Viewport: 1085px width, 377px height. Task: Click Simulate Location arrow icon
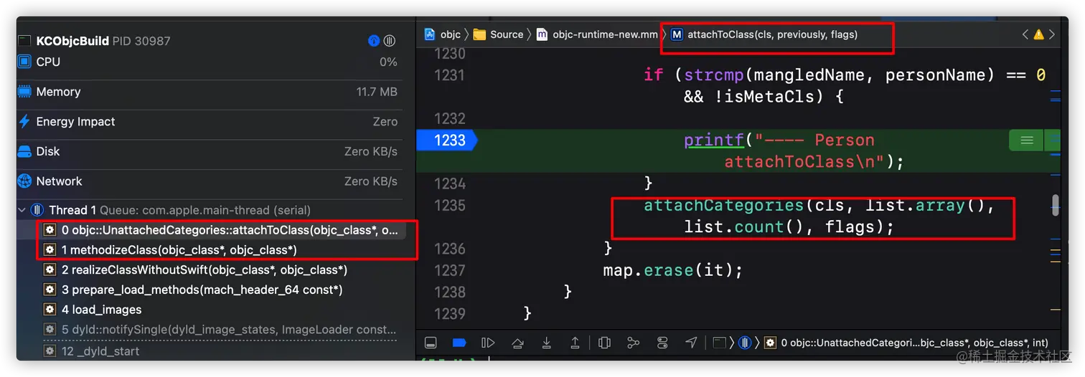[x=691, y=343]
